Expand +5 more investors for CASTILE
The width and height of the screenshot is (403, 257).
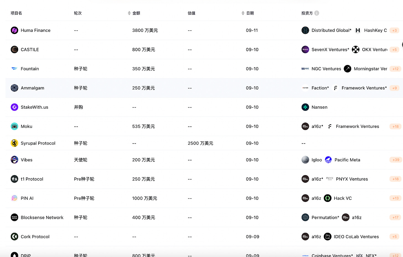coord(394,50)
